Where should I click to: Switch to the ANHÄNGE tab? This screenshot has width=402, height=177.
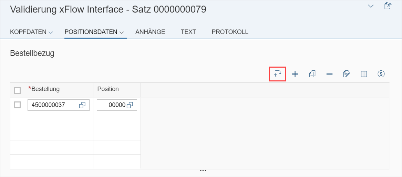tap(150, 32)
